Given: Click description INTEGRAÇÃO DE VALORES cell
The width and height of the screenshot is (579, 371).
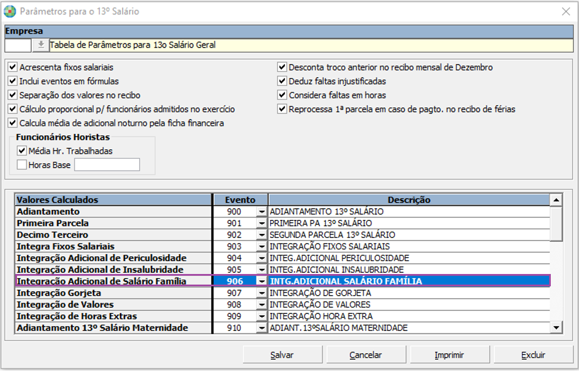Looking at the screenshot, I should (x=409, y=305).
